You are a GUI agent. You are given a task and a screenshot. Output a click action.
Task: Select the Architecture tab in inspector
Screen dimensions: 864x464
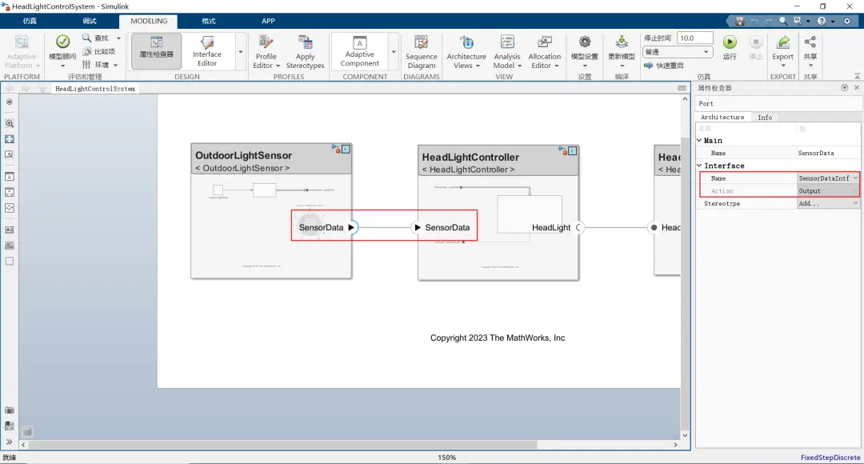click(x=722, y=118)
